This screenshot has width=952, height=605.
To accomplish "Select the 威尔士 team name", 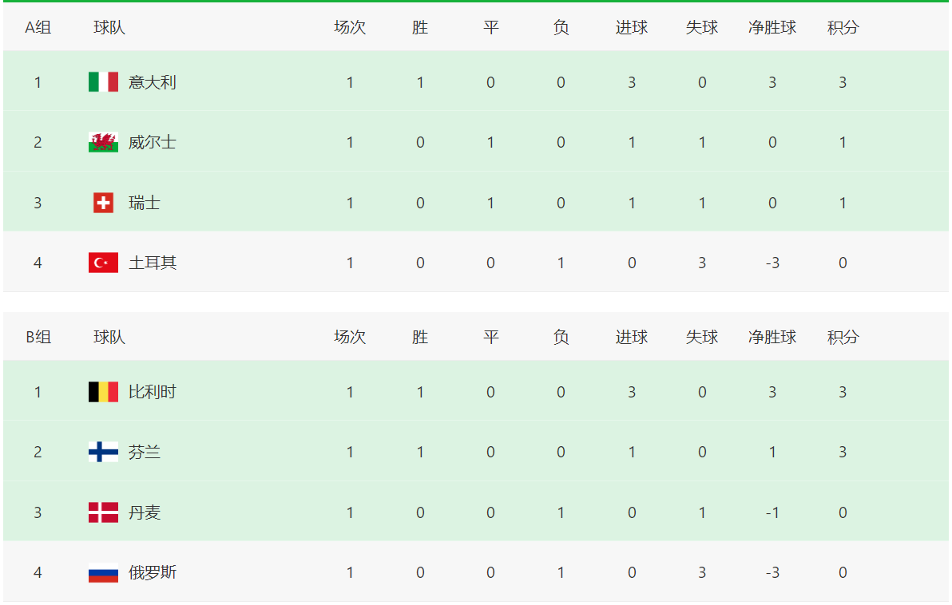I will click(152, 143).
